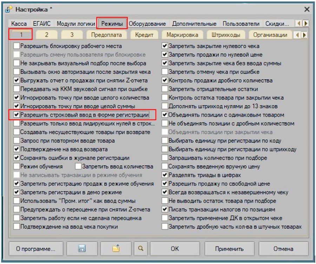Toggle Режим обучения checkbox
This screenshot has height=264, width=316.
[17, 166]
